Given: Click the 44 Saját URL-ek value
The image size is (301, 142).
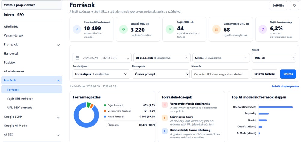Looking at the screenshot, I should (x=180, y=28).
